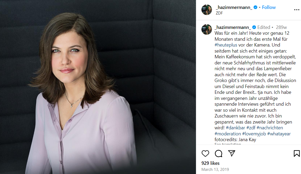Open the avatar next to the caption
Image resolution: width=301 pixels, height=174 pixels.
pyautogui.click(x=206, y=29)
